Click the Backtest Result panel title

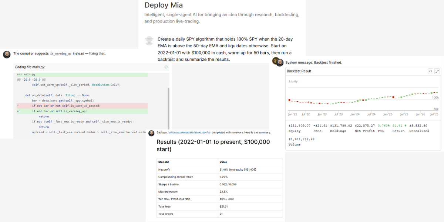coord(299,71)
